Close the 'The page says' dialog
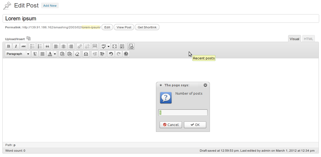Image resolution: width=321 pixels, height=157 pixels. (205, 85)
